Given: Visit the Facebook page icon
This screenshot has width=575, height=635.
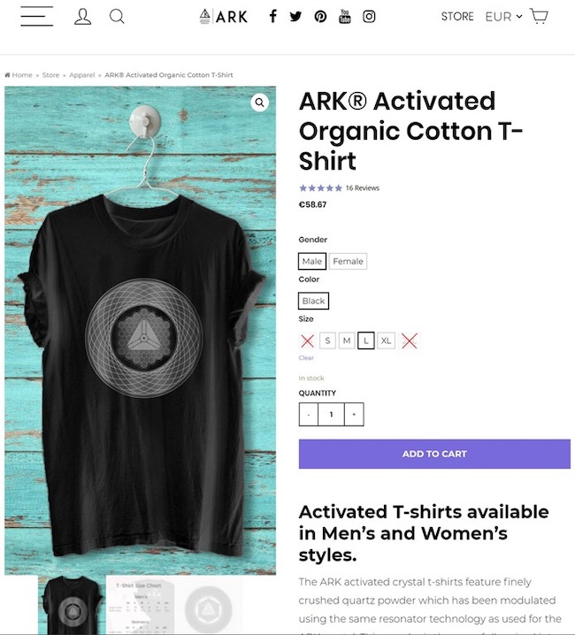Looking at the screenshot, I should pyautogui.click(x=273, y=17).
